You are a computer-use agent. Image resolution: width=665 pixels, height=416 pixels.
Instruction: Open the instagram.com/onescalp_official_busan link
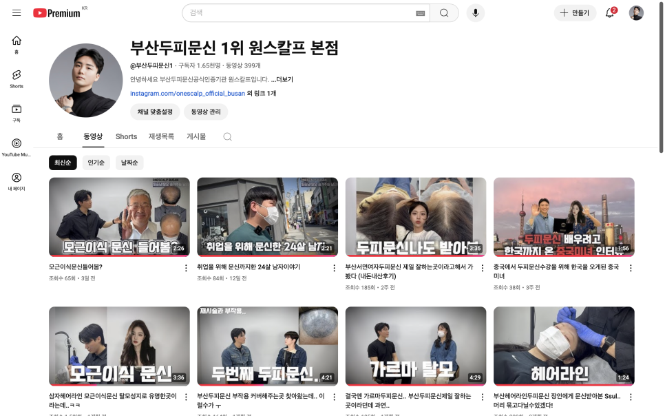187,94
